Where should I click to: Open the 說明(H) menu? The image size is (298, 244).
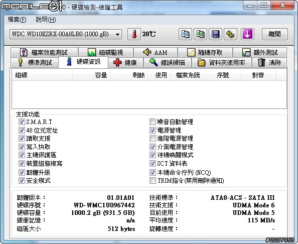[x=46, y=20]
